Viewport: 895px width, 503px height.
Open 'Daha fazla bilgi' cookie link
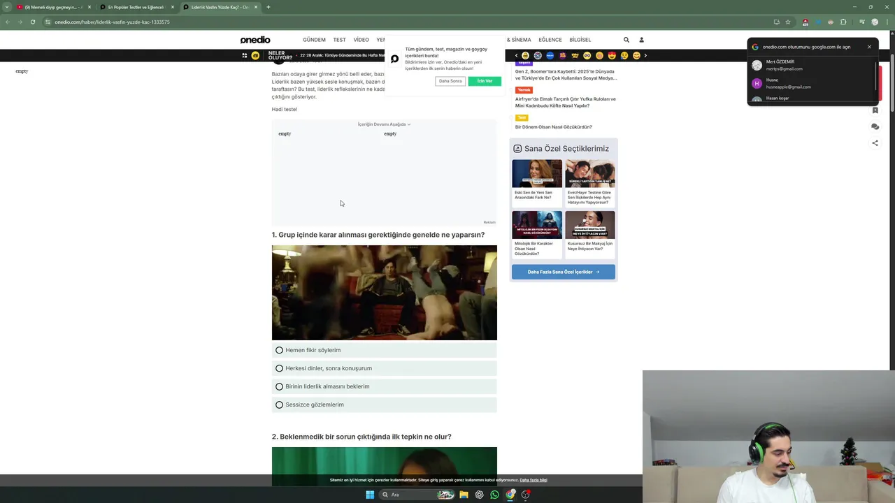click(534, 480)
